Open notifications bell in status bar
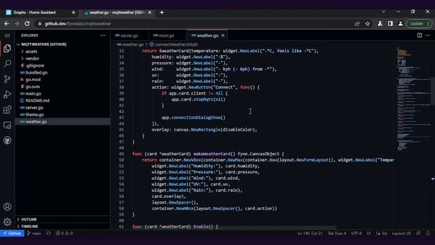 pyautogui.click(x=428, y=233)
